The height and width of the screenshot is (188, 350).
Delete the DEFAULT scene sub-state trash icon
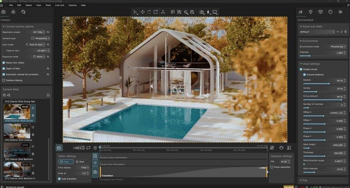tap(346, 32)
